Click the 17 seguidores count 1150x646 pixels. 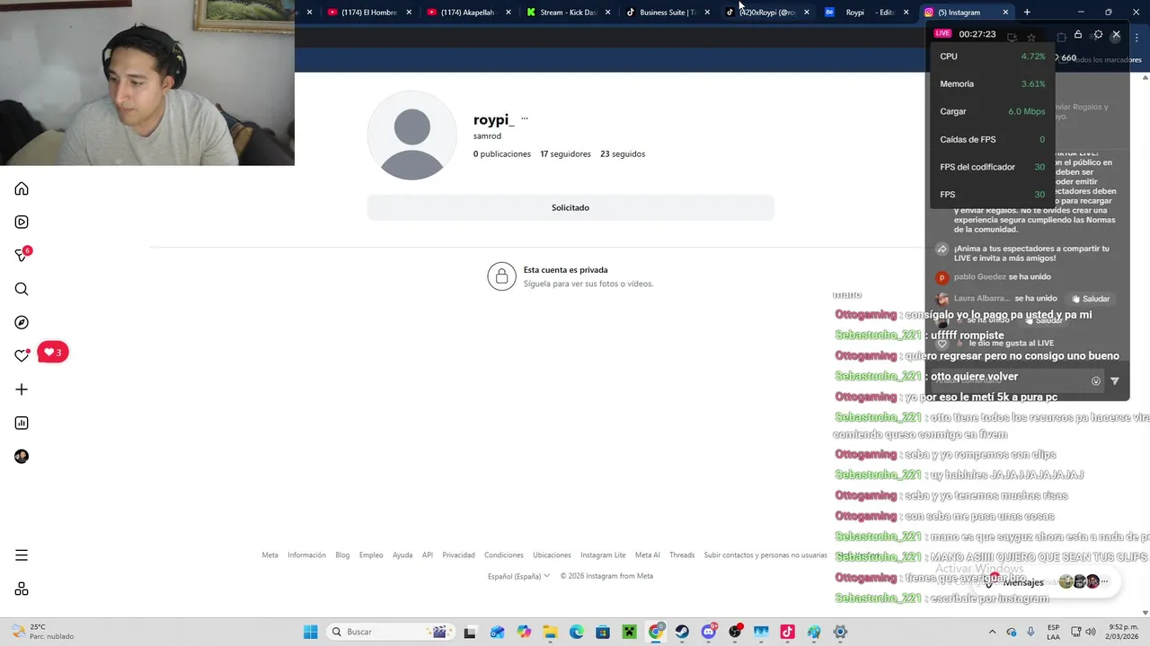pyautogui.click(x=565, y=153)
